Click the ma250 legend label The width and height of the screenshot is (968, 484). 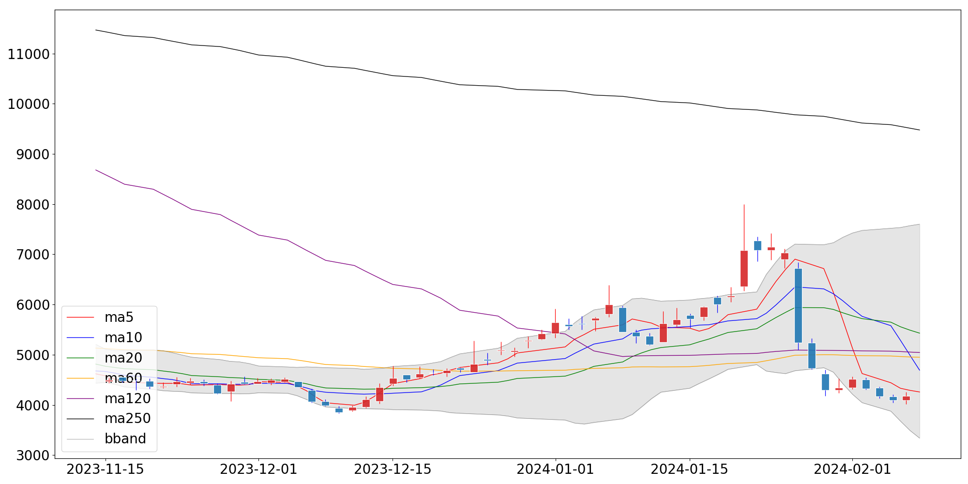(x=128, y=419)
